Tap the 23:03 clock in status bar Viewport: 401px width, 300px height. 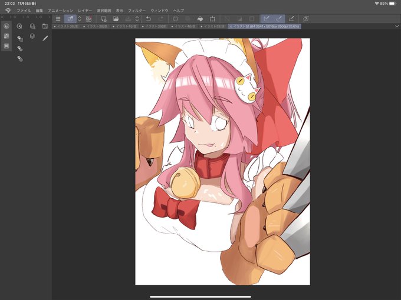click(x=9, y=4)
